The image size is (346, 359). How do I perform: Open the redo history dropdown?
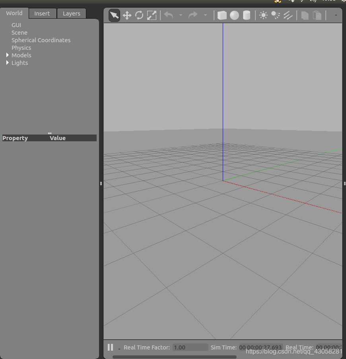coord(205,16)
